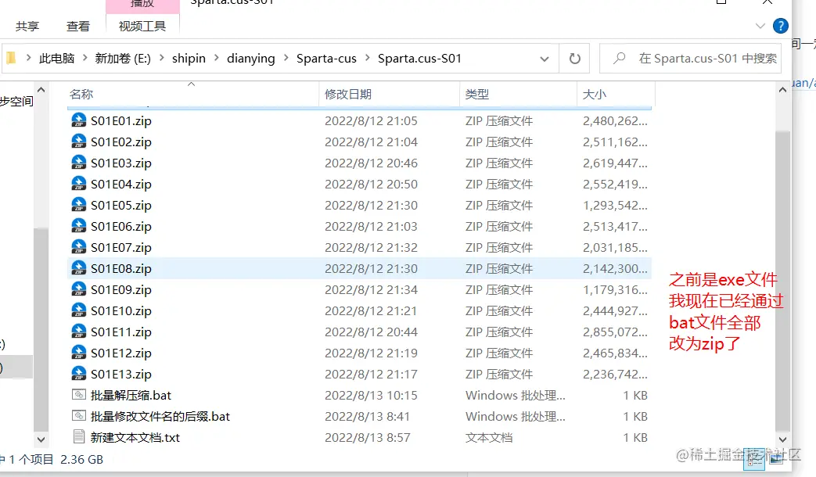
Task: Switch to the 视频工具 ribbon tab
Action: point(142,26)
